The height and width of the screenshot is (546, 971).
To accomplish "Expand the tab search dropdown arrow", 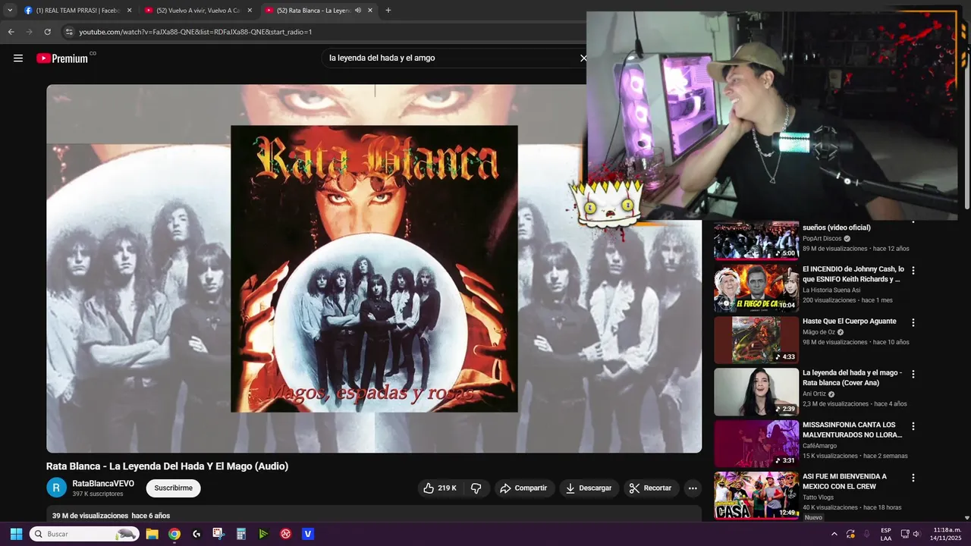I will 10,11.
